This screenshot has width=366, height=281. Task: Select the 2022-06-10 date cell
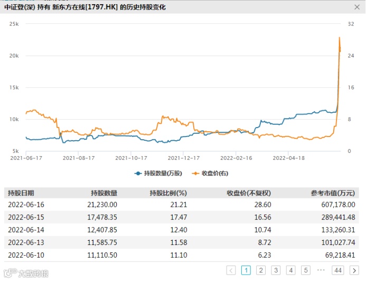26,255
